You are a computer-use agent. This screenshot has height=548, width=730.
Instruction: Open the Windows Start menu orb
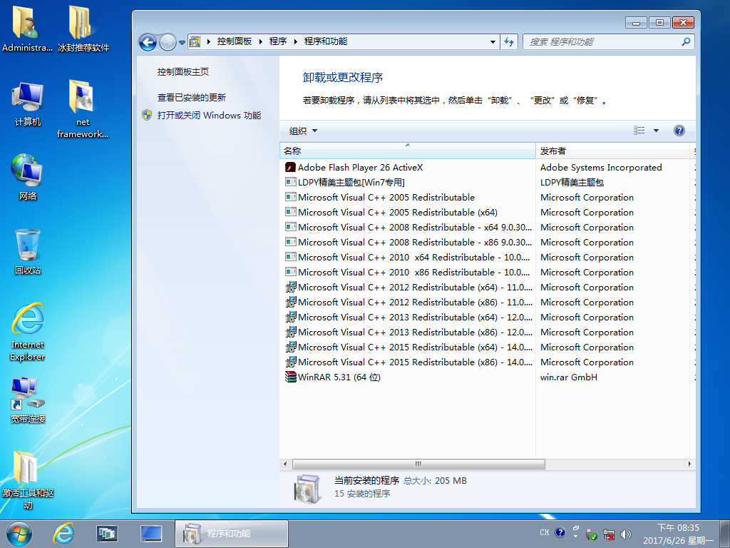point(19,534)
